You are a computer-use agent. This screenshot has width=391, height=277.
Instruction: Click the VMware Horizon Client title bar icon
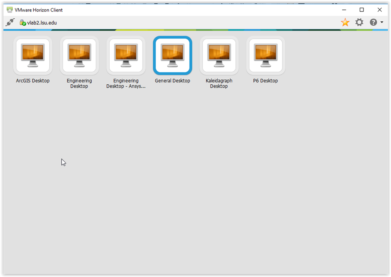(x=10, y=10)
